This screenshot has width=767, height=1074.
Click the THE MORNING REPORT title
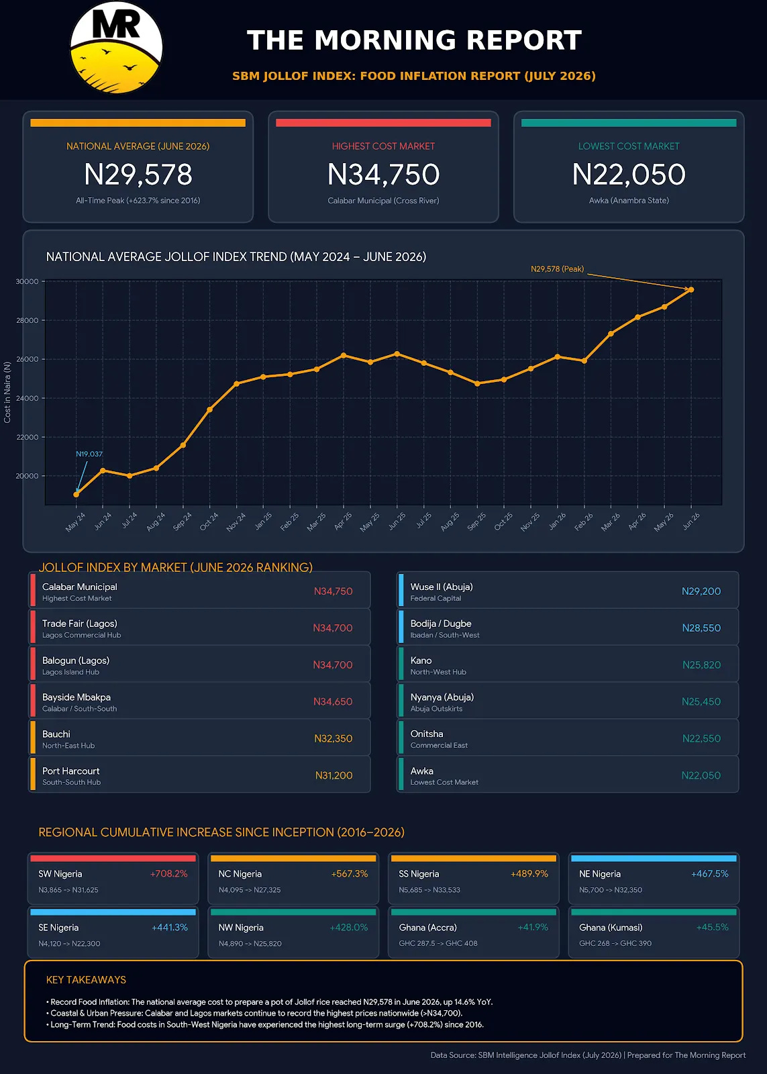[414, 40]
